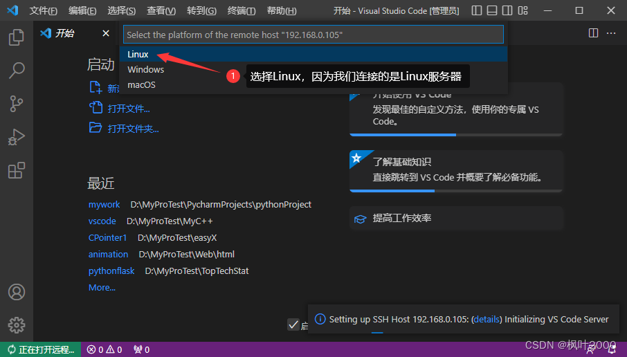Close the 开始 tab
Image resolution: width=627 pixels, height=357 pixels.
coord(106,33)
